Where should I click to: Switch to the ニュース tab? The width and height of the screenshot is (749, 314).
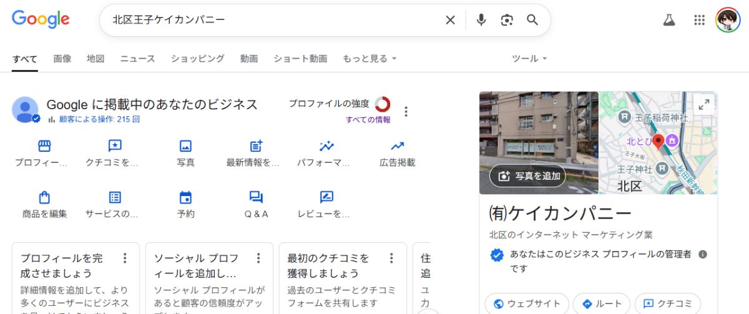(x=137, y=59)
